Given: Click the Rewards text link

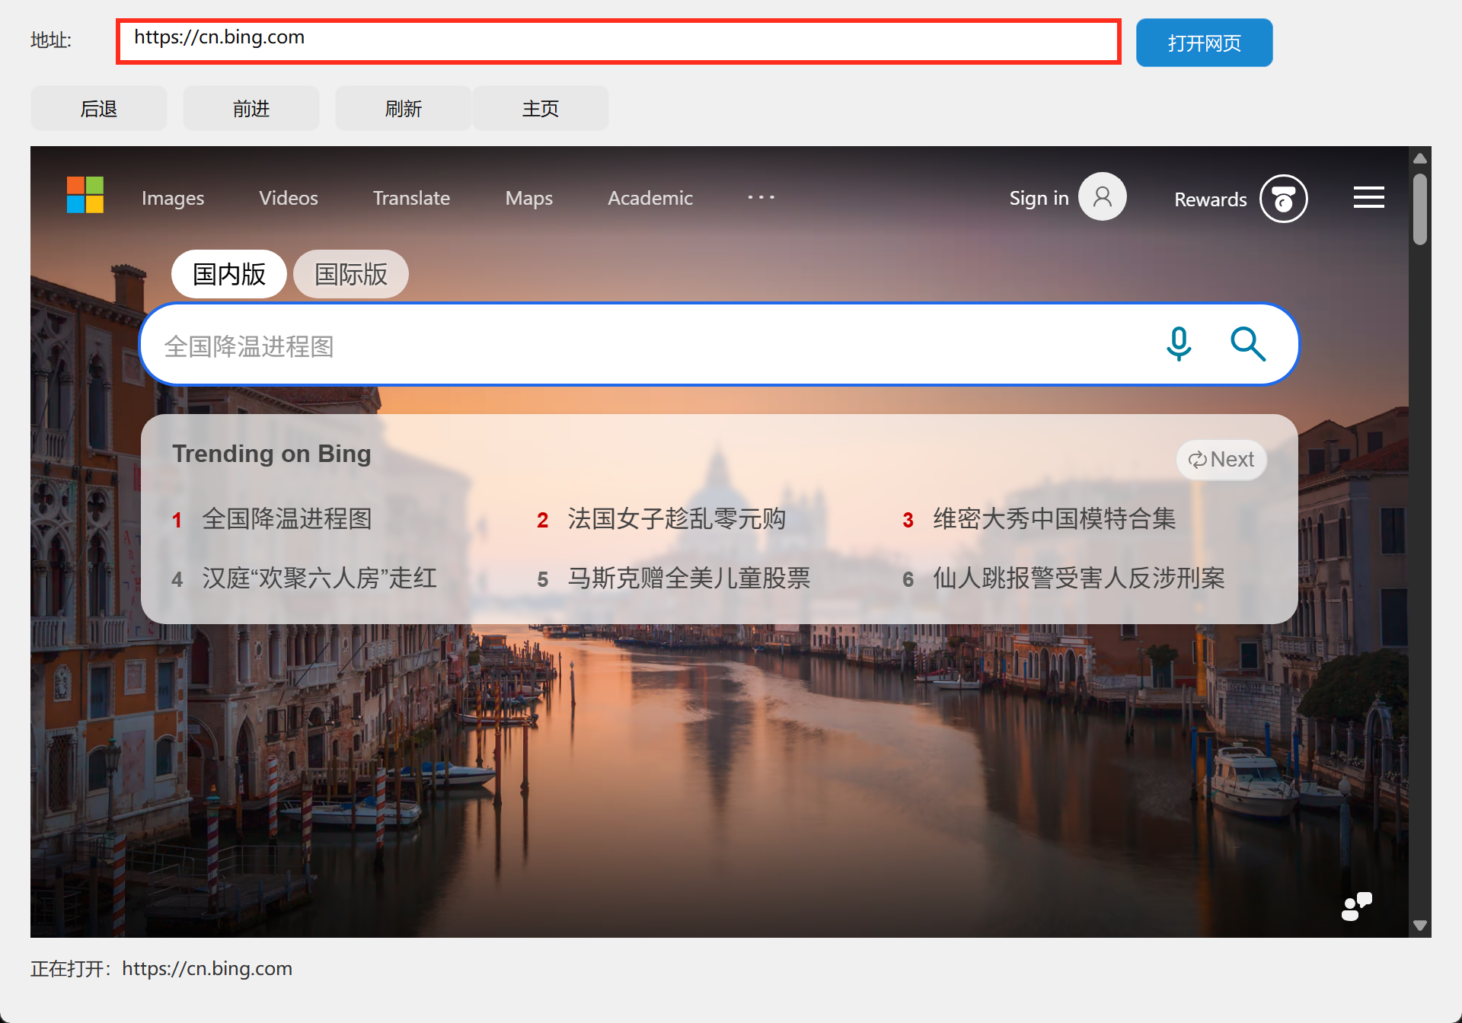Looking at the screenshot, I should (x=1211, y=199).
